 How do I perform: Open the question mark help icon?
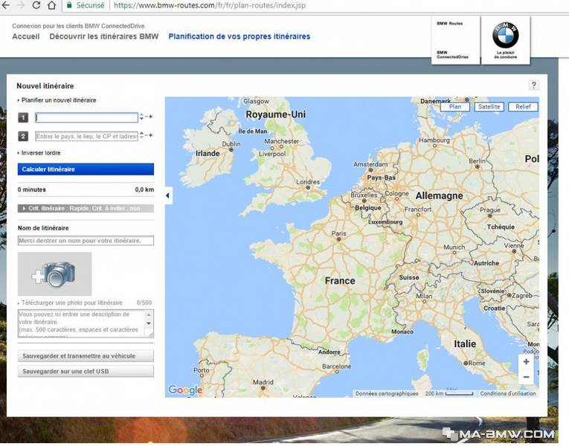click(x=533, y=85)
